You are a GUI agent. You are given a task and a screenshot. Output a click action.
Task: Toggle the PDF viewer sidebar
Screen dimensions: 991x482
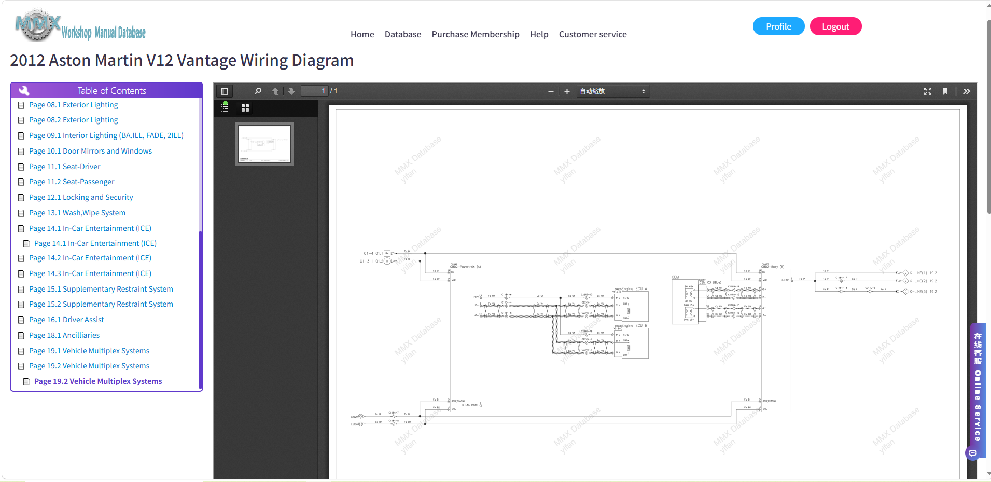click(225, 91)
